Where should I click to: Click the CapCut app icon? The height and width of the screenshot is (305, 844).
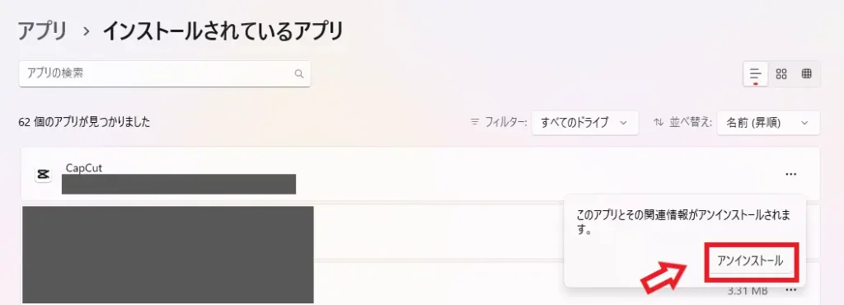coord(43,175)
